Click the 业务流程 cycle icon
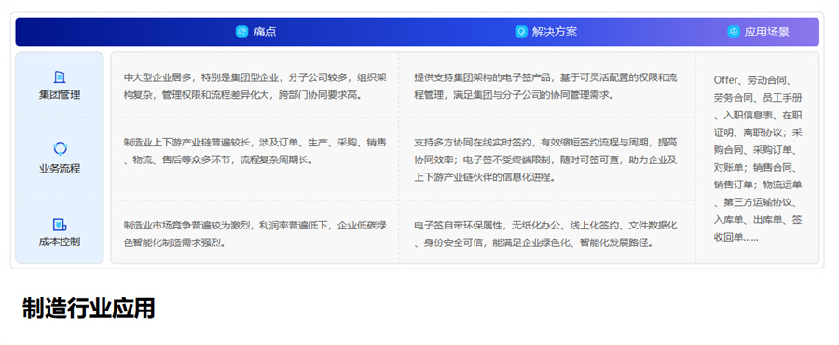The height and width of the screenshot is (345, 839). [60, 148]
